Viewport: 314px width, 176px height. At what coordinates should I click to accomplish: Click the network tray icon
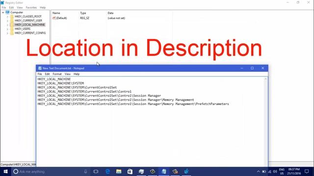click(269, 172)
